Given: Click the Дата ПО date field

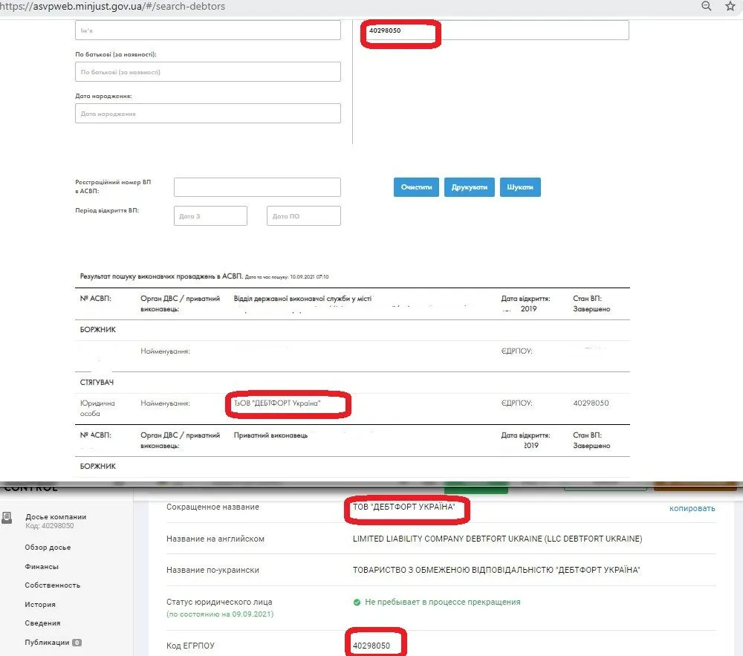Looking at the screenshot, I should point(303,216).
